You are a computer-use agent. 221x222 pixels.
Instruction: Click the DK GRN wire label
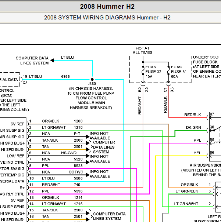tap(193, 127)
